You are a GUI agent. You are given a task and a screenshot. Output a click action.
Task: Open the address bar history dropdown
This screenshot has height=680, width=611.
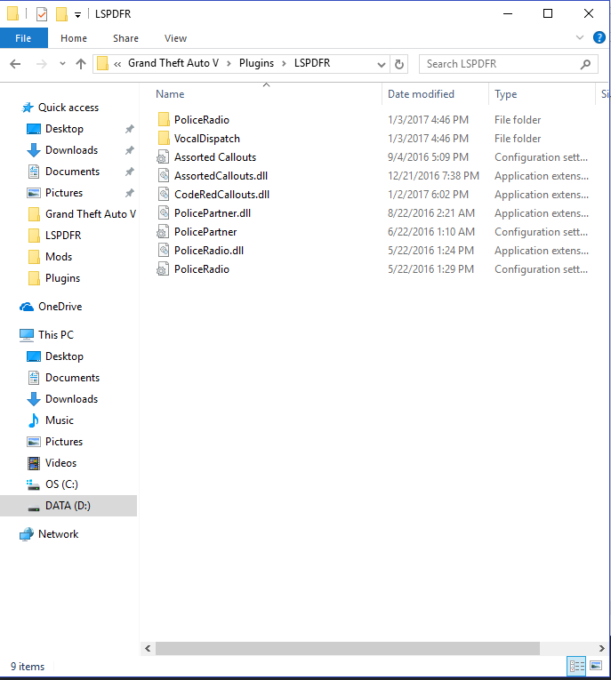click(381, 65)
